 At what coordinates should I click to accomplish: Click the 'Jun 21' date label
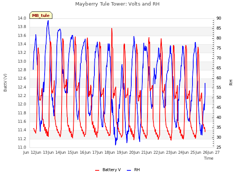tap(140, 152)
